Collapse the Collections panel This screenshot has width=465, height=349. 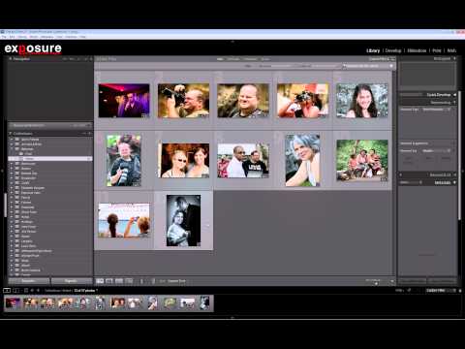(x=11, y=133)
